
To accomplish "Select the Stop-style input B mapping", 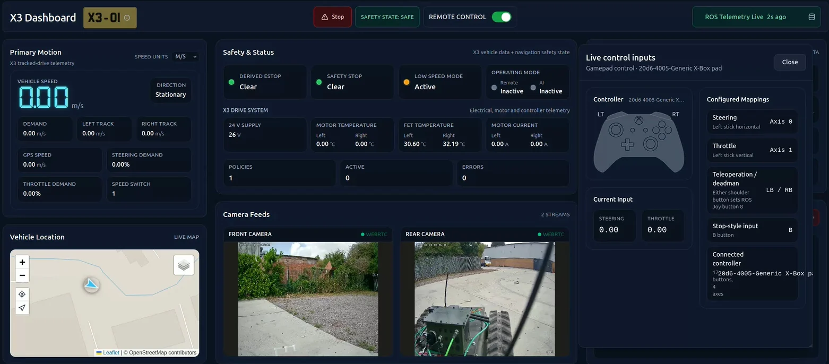I will coord(752,230).
